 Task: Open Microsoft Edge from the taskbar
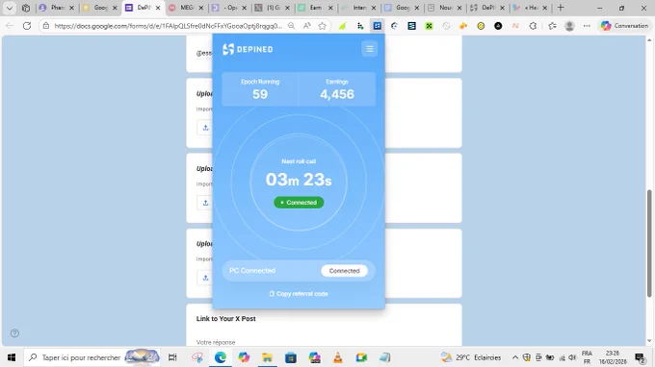click(221, 357)
